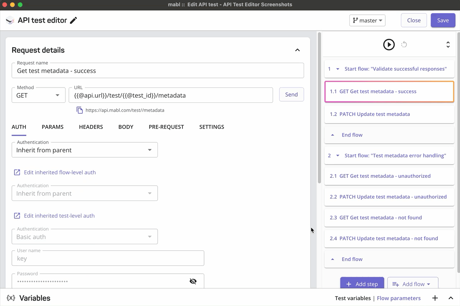The width and height of the screenshot is (460, 306).
Task: Click the mabl logo icon
Action: tap(10, 20)
